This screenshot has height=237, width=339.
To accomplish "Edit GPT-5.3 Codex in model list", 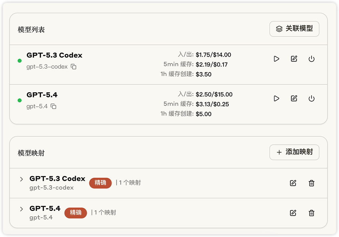I will coord(294,59).
